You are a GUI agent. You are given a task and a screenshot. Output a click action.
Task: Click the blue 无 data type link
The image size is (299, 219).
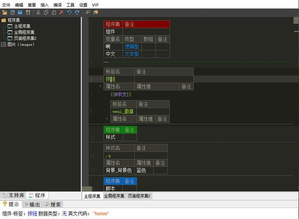(64, 214)
